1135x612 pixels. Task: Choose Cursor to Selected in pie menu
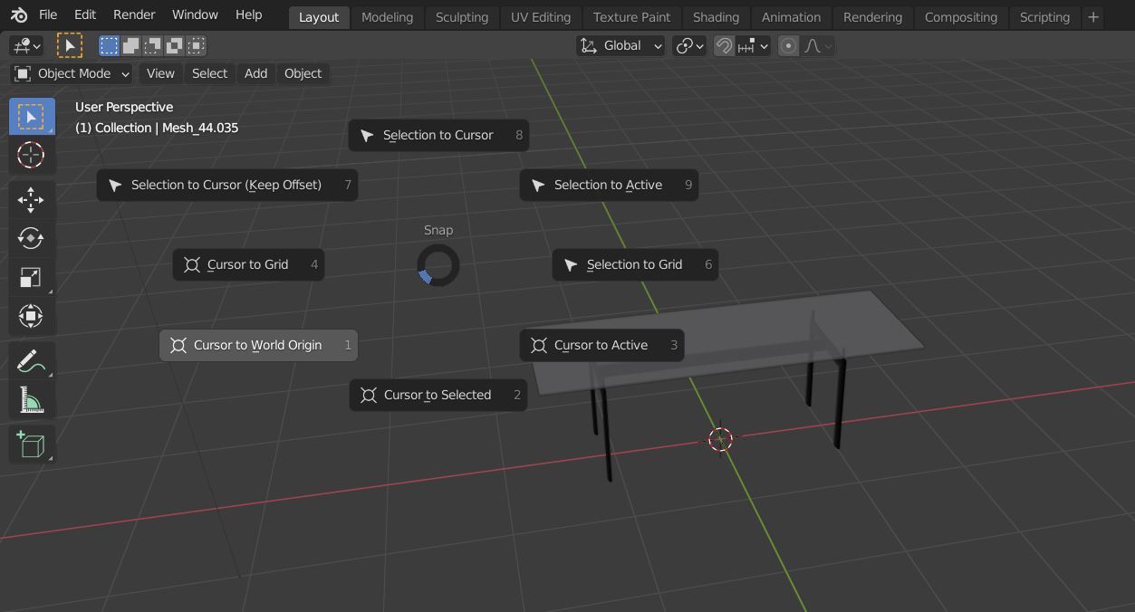(438, 395)
